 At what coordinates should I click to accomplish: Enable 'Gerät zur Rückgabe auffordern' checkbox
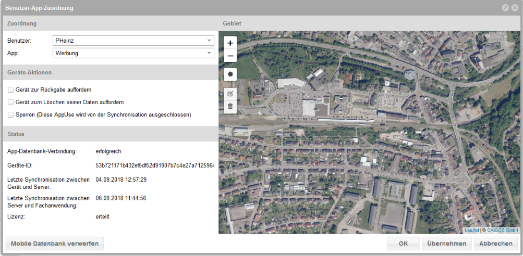(10, 90)
